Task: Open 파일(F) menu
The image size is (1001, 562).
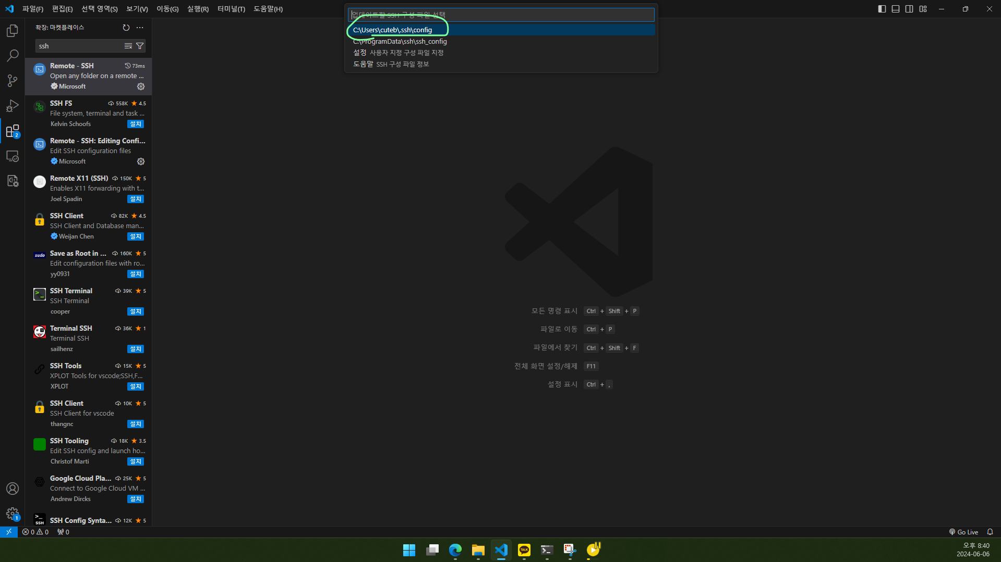Action: (x=33, y=9)
